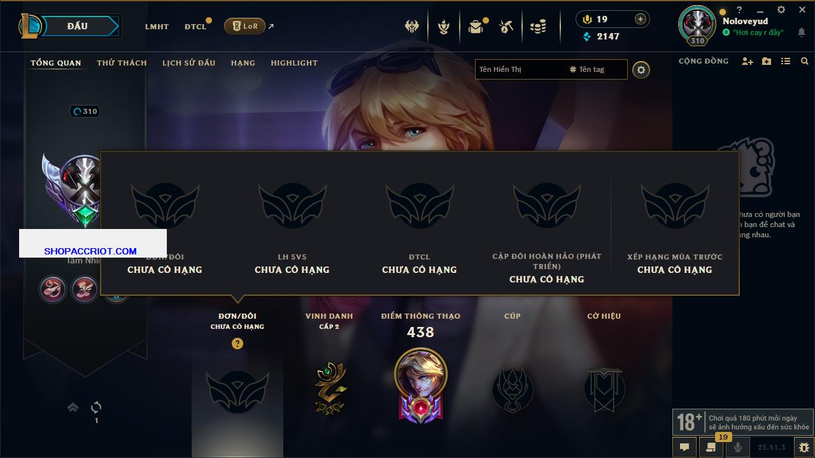Viewport: 815px width, 458px height.
Task: Open the Loot (hextech crafting) icon
Action: [507, 27]
